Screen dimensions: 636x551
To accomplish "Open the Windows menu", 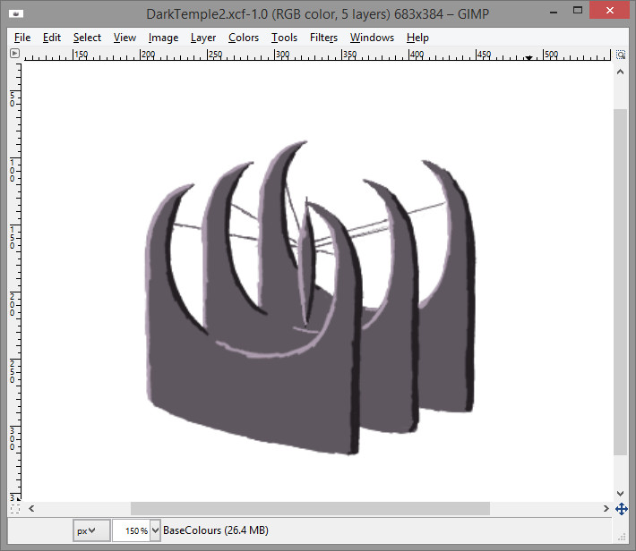I will click(x=372, y=38).
